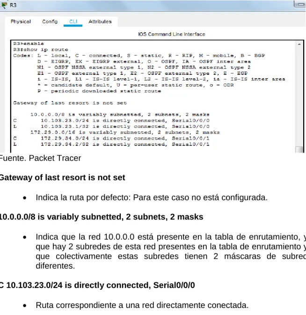
Task: Switch to the Physical tab
Action: [21, 22]
